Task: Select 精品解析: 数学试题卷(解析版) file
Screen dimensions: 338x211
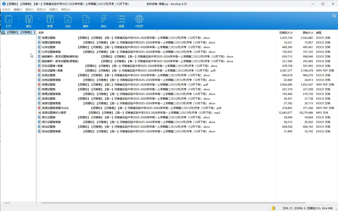Action: (x=136, y=56)
